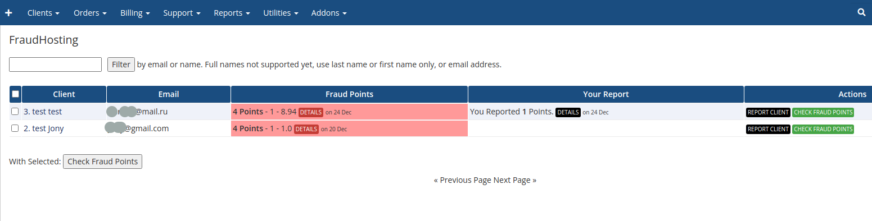Check the box for client 2. test Jony
Viewport: 872px width, 221px height.
pyautogui.click(x=15, y=128)
